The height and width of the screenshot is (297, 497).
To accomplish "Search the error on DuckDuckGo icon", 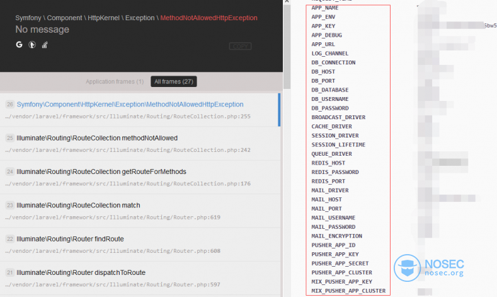I will point(32,45).
